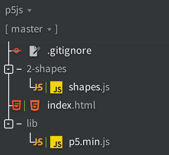The width and height of the screenshot is (169, 155).
Task: Open p5.min.js in the file tree
Action: pos(89,142)
